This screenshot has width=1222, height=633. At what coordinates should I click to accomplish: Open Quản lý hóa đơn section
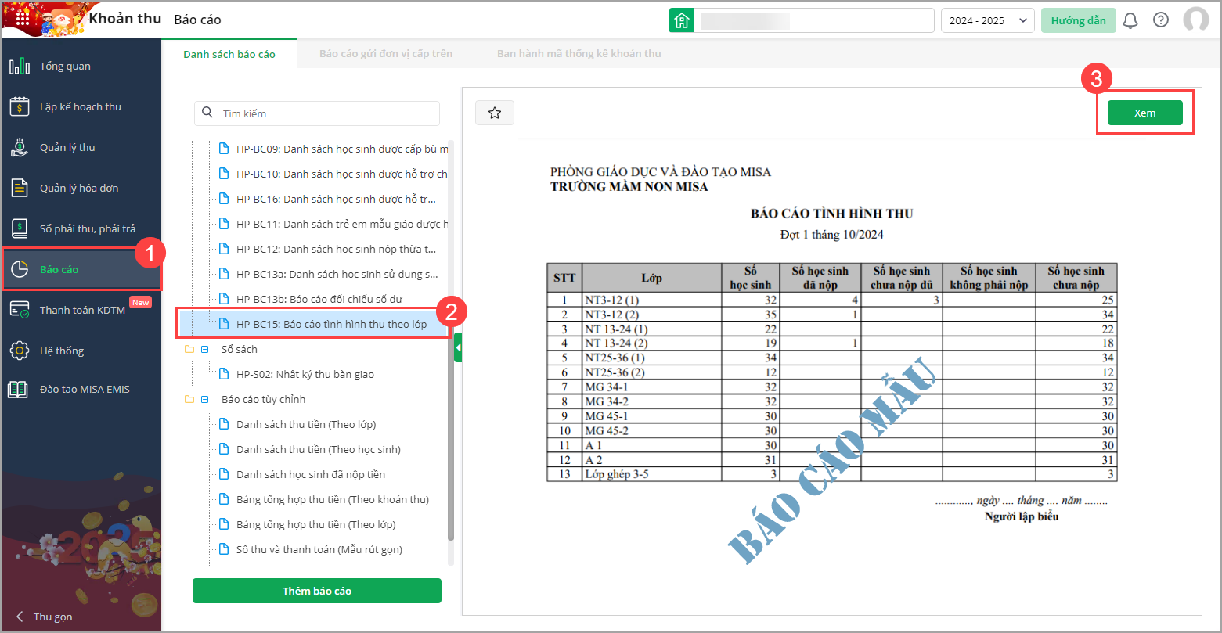tap(81, 188)
